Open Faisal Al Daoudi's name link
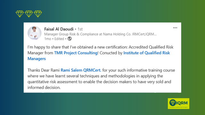 pyautogui.click(x=59, y=29)
